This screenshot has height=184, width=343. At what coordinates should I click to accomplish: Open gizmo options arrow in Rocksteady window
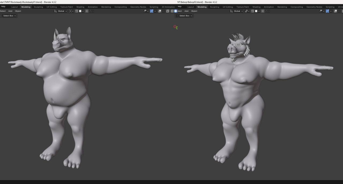pos(155,11)
